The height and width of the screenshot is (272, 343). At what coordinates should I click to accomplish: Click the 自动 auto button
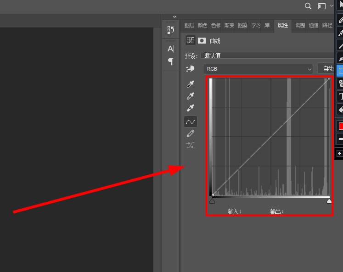(327, 69)
